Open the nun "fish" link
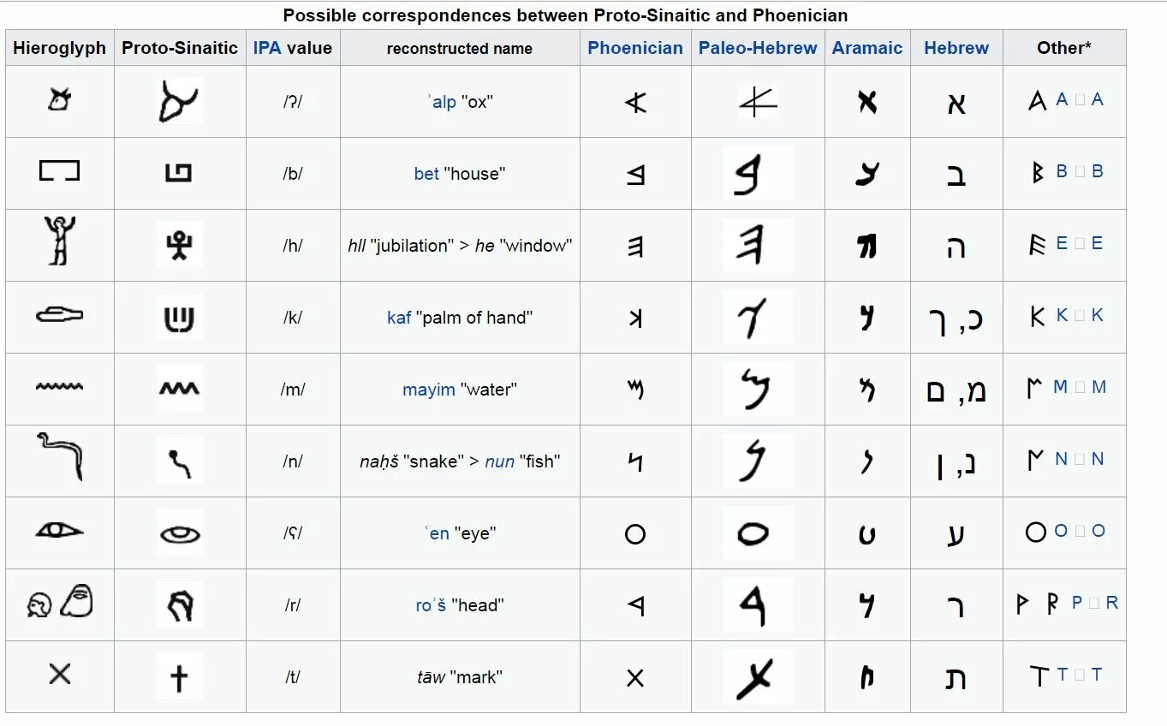 500,461
